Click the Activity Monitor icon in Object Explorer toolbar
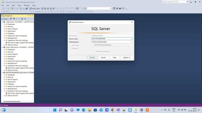 (25, 19)
